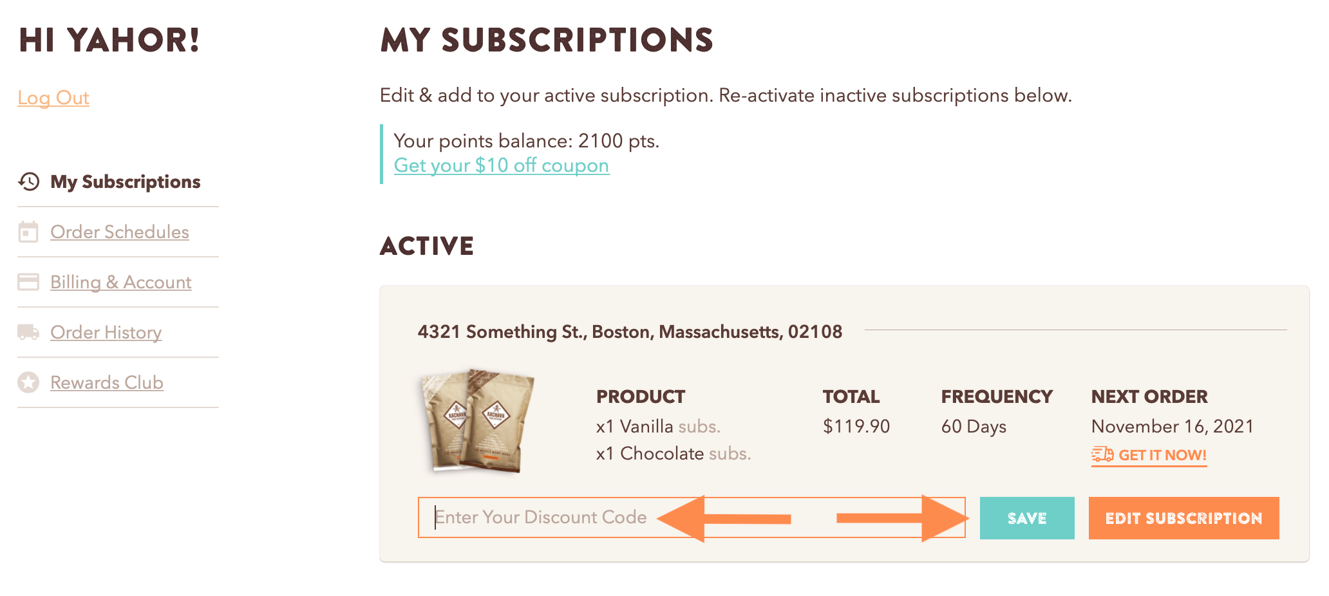
Task: Click the credit card icon beside Billing & Account
Action: pos(28,282)
